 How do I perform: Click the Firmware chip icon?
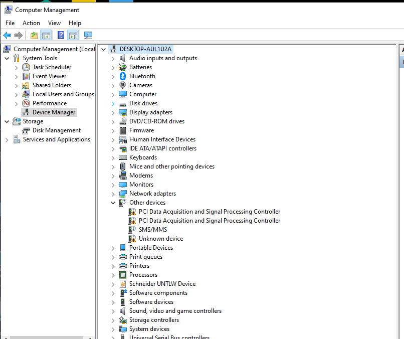coord(123,130)
